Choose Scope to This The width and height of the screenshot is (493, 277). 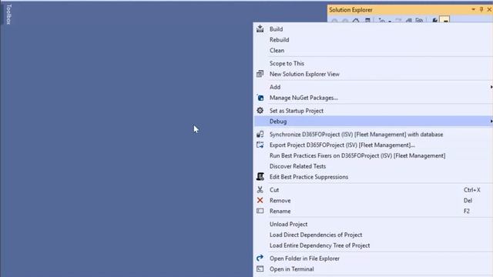coord(287,63)
